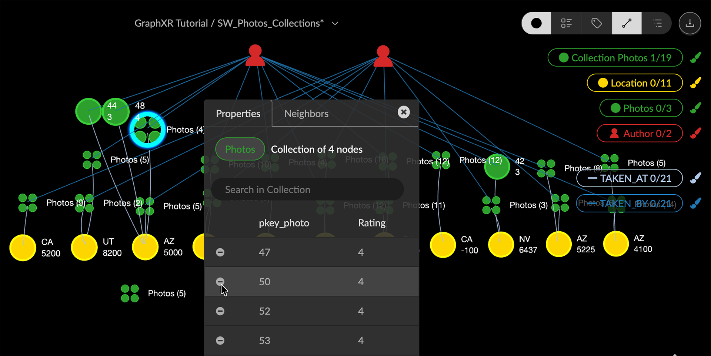Viewport: 711px width, 356px height.
Task: Toggle the TAKEN_AT 0/21 relationship filter
Action: pyautogui.click(x=629, y=178)
